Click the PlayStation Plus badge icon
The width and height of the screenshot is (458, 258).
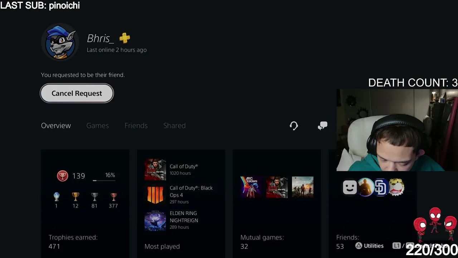tap(125, 38)
